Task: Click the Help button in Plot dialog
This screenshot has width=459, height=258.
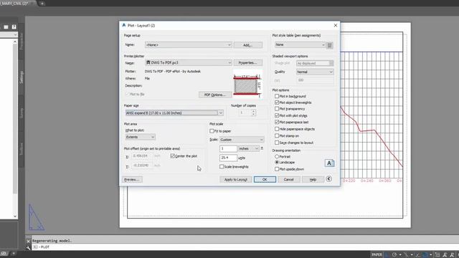Action: pyautogui.click(x=313, y=179)
